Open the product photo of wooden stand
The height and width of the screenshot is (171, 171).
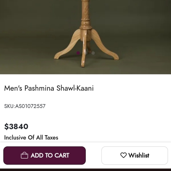pyautogui.click(x=85, y=37)
